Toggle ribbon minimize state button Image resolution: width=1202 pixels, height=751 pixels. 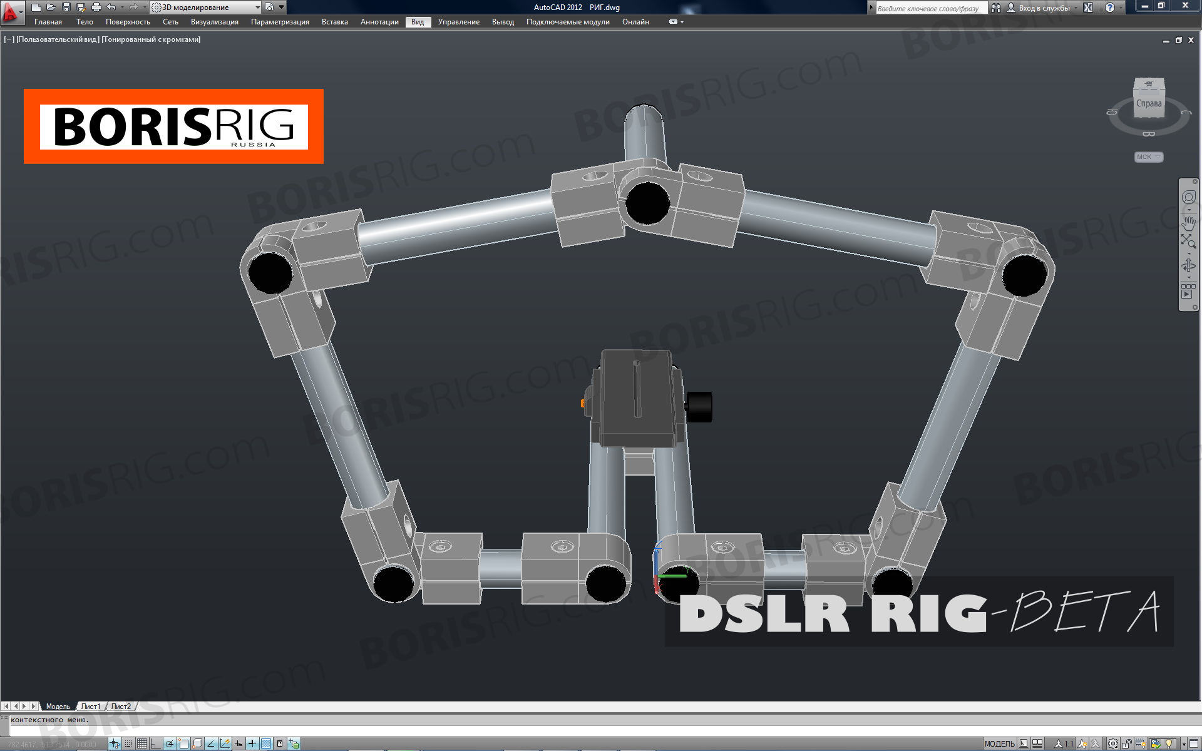click(673, 22)
